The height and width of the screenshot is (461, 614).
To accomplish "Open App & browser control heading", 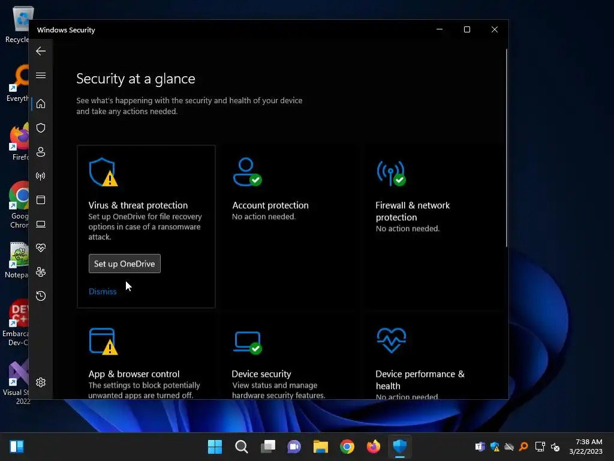I will (134, 374).
